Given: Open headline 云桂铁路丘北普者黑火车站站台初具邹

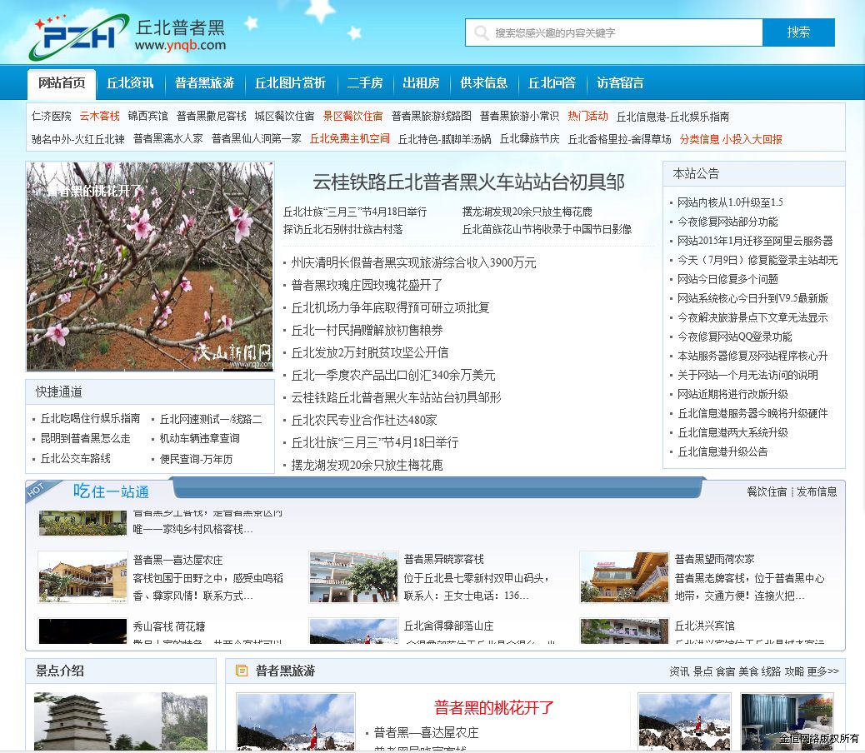Looking at the screenshot, I should click(x=468, y=182).
